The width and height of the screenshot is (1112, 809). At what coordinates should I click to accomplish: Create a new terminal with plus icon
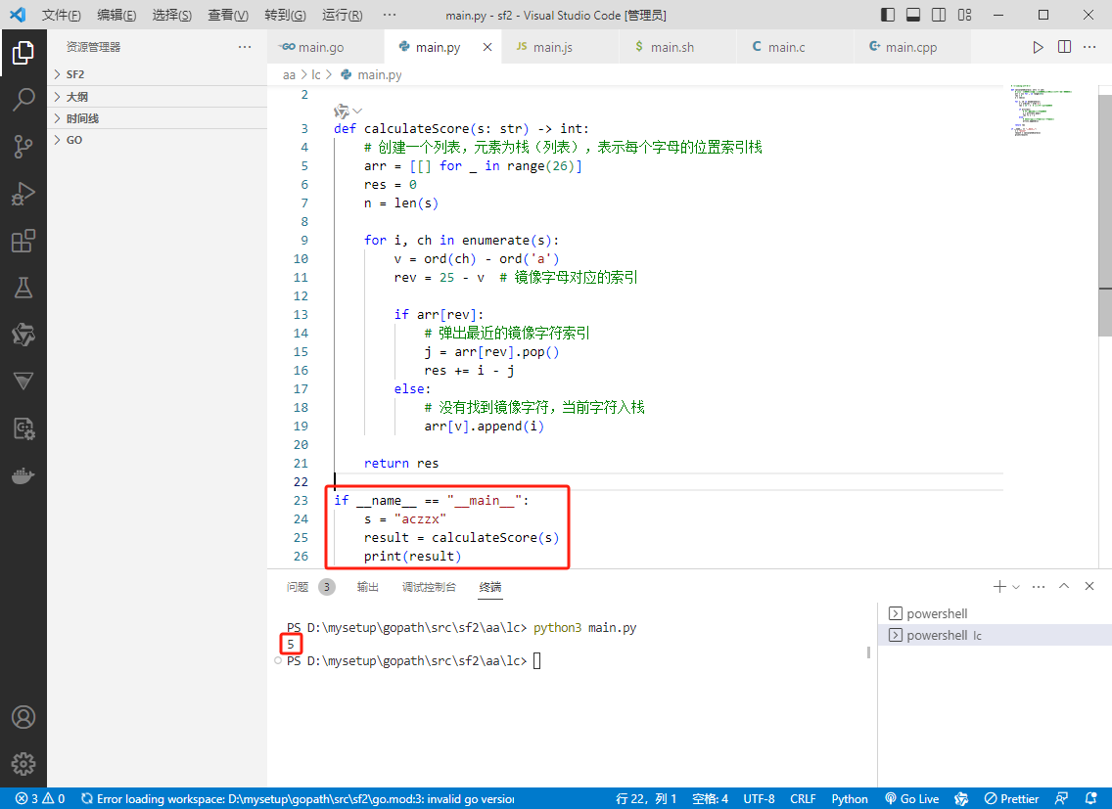pyautogui.click(x=999, y=586)
